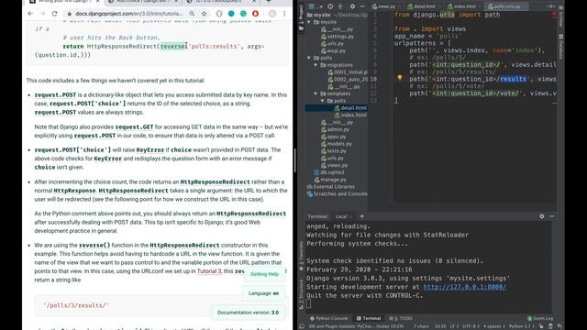
Task: Click the browser reload icon
Action: pos(55,14)
